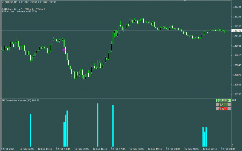This screenshot has height=151, width=242.
Task: Click the chart shift triangle marker at top
Action: point(185,1)
